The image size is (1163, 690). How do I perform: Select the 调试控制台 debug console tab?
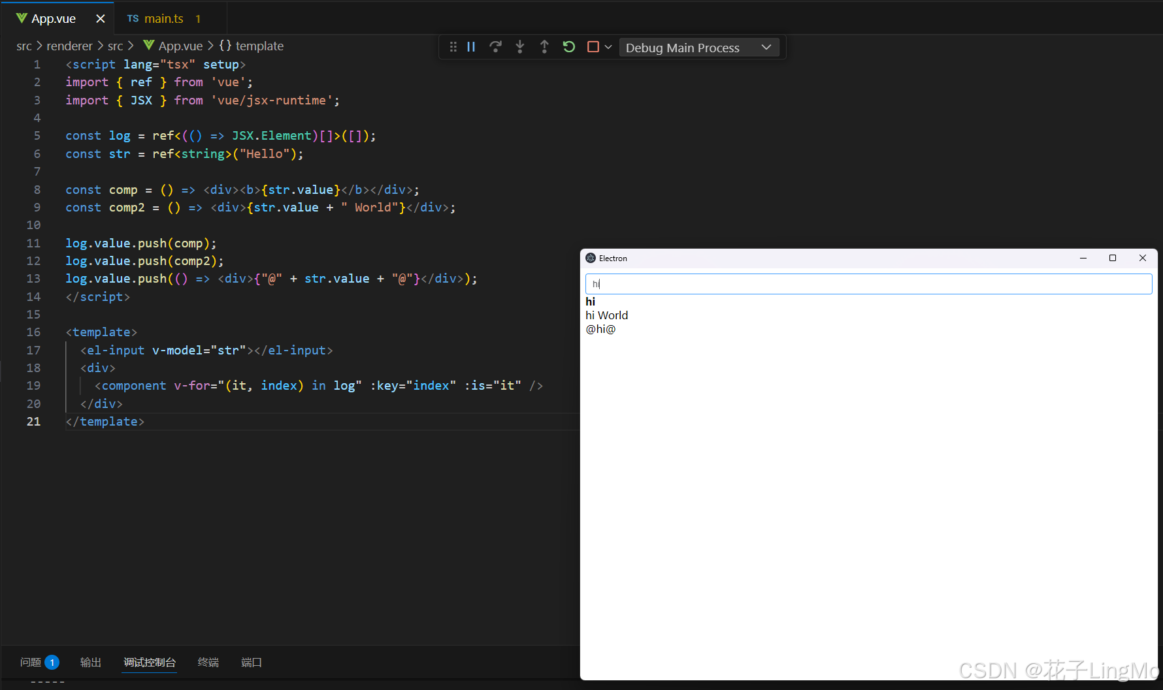click(150, 663)
